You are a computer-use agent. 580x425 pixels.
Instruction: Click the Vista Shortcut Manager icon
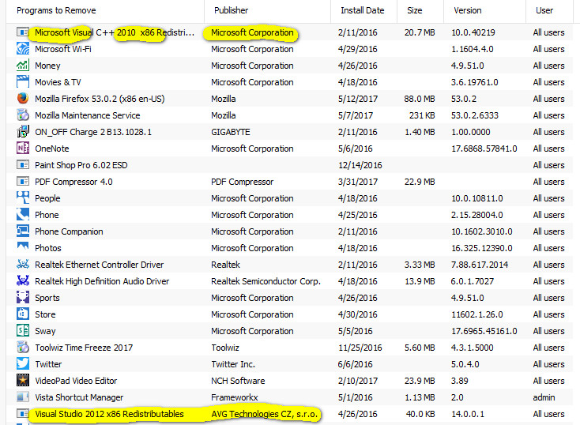coord(23,397)
